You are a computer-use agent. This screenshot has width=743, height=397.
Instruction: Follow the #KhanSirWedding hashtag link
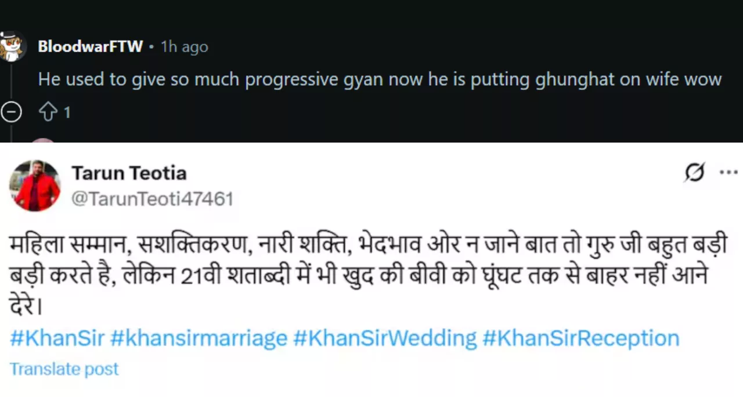coord(385,338)
